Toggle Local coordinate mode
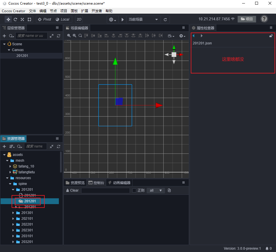The image size is (276, 252). coord(63,19)
